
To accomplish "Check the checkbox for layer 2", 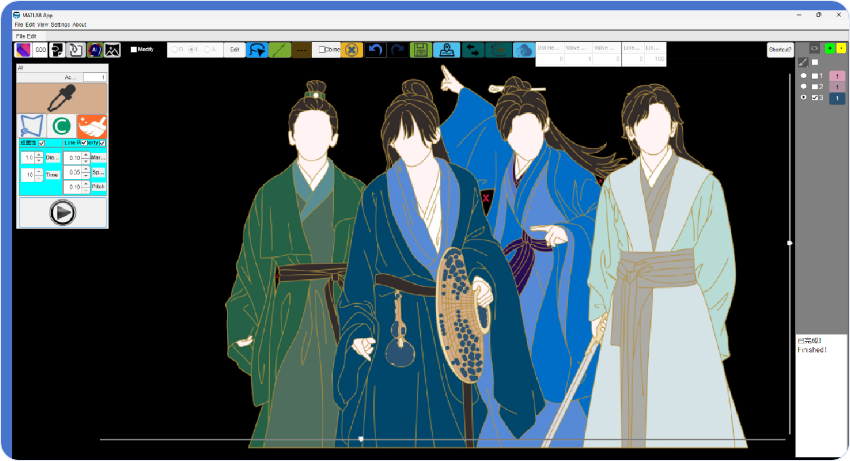I will click(x=815, y=87).
